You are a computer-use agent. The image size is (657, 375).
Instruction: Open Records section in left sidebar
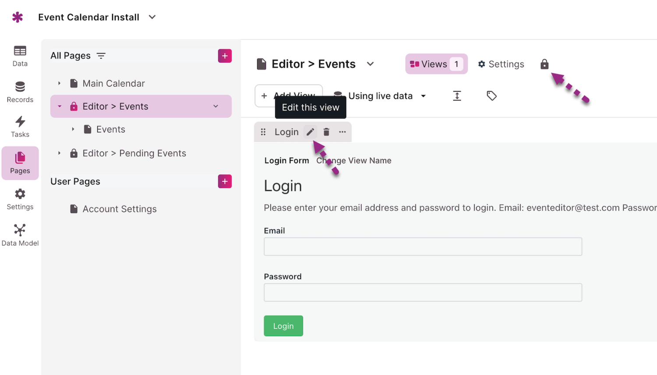pyautogui.click(x=20, y=92)
